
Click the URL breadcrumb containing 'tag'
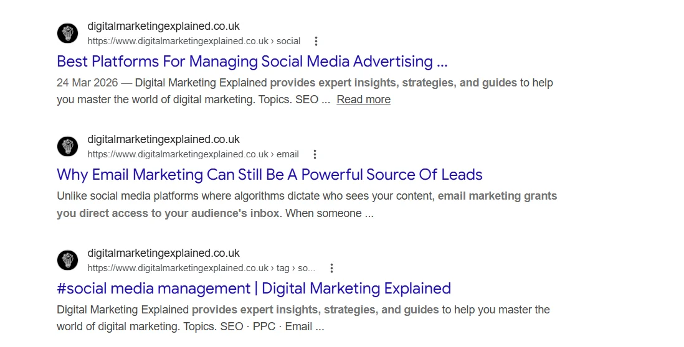[x=201, y=268]
